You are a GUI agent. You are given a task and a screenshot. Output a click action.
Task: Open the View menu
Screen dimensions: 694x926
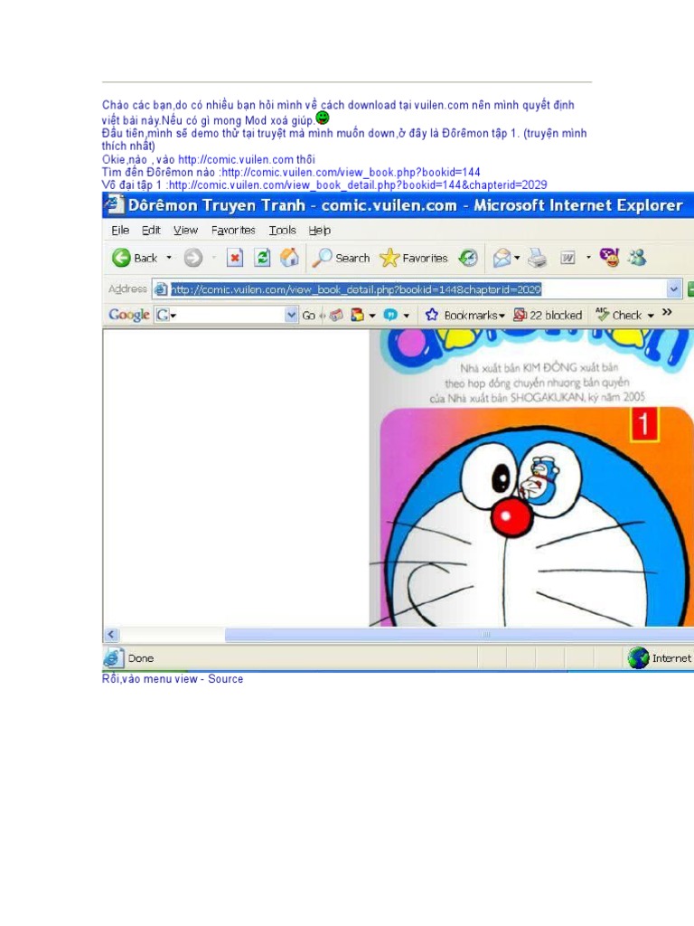pos(185,230)
